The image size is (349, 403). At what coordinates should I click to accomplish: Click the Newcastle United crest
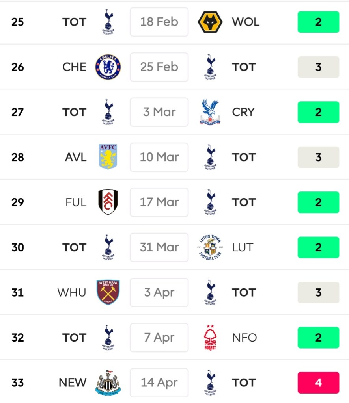pos(108,383)
